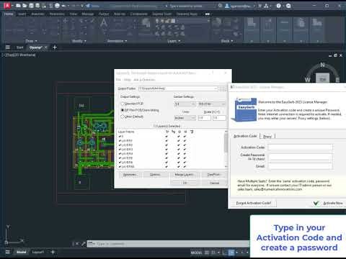
Task: Open the Proxy tab in License Manager
Action: click(x=267, y=136)
